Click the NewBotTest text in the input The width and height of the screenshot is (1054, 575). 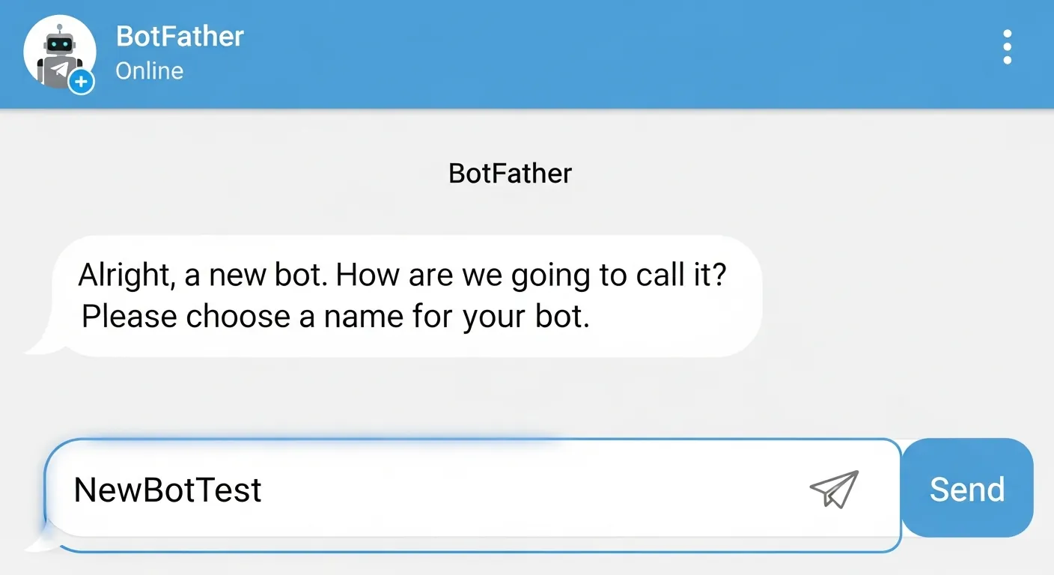167,490
